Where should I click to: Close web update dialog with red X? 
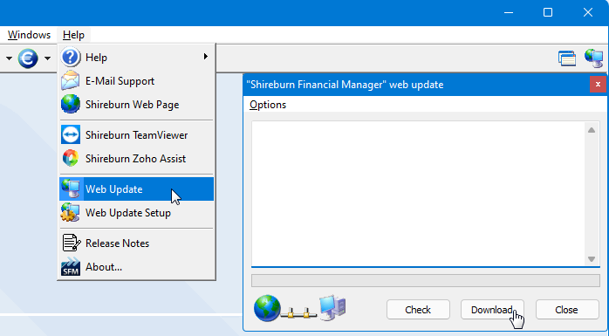click(598, 85)
